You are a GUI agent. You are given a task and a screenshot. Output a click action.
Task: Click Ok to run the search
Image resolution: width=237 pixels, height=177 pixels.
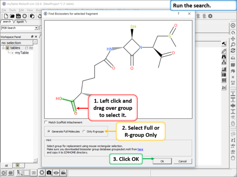[162, 161]
